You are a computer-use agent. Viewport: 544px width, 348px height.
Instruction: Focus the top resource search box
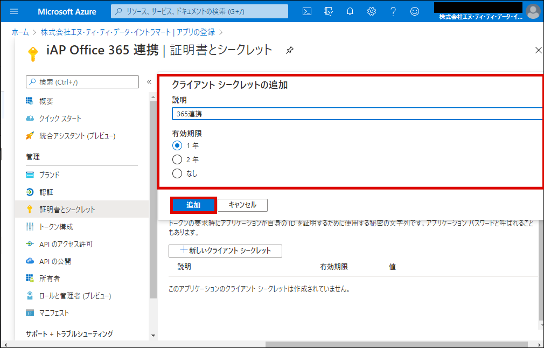pos(199,11)
